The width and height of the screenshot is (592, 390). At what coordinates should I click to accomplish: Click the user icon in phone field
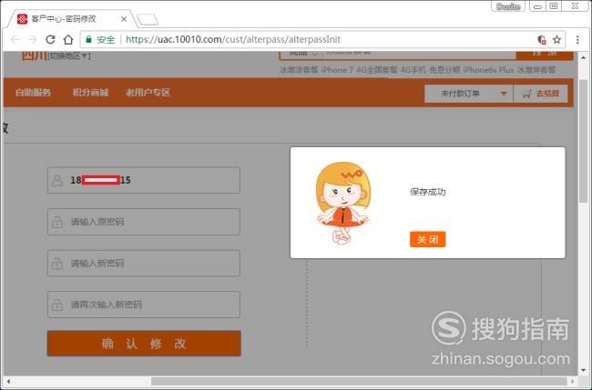[57, 181]
